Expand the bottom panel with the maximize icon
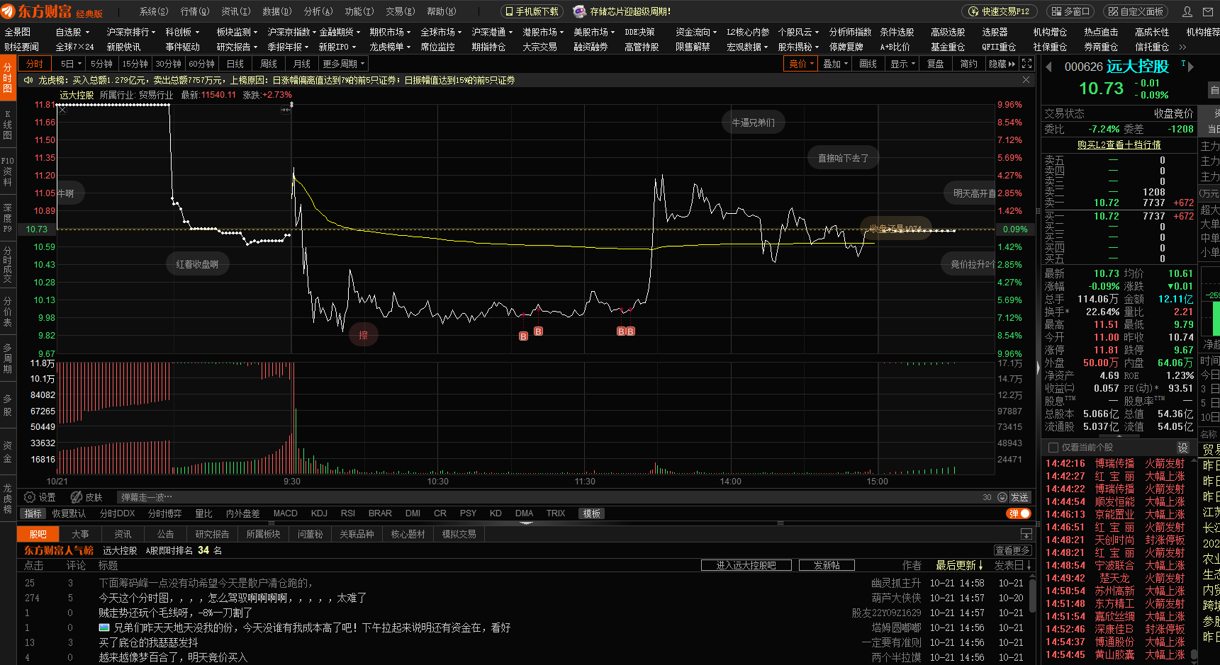The image size is (1220, 665). pyautogui.click(x=1026, y=534)
